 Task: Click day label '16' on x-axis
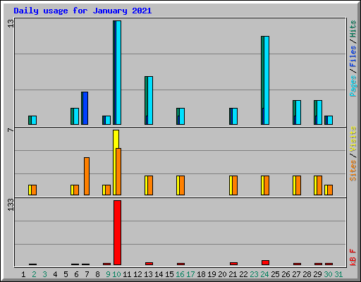[180, 274]
